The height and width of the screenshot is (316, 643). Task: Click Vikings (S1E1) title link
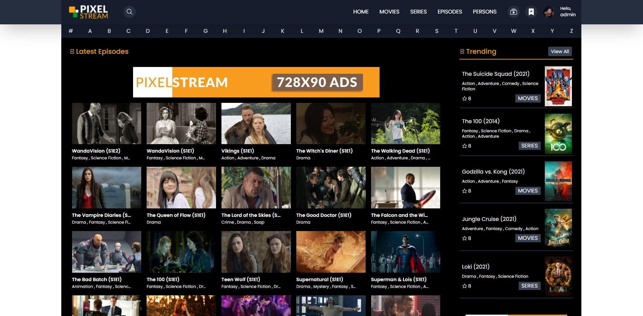pos(238,151)
